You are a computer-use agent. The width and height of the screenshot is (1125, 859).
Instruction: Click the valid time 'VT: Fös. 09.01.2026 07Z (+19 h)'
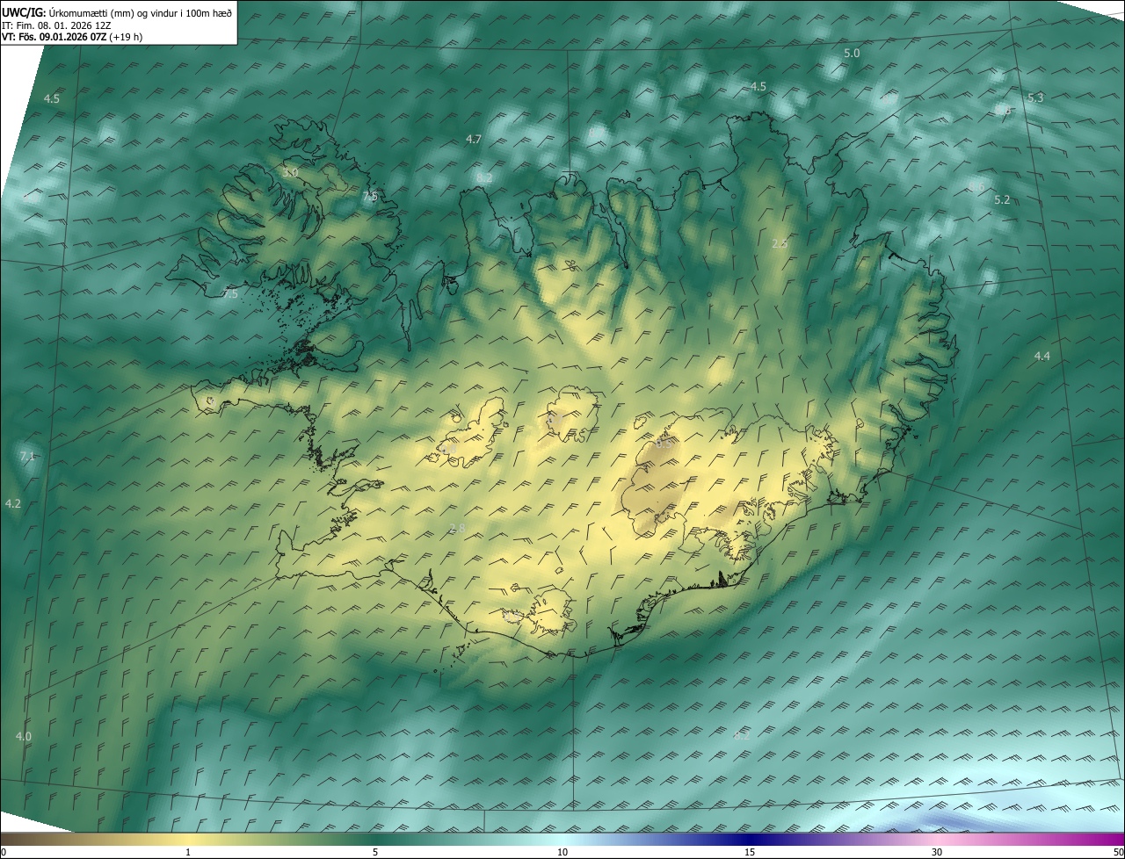click(71, 37)
